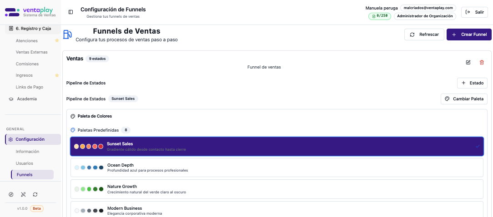This screenshot has height=217, width=493.
Task: Delete the Ventas funnel with the trash icon
Action: (482, 62)
